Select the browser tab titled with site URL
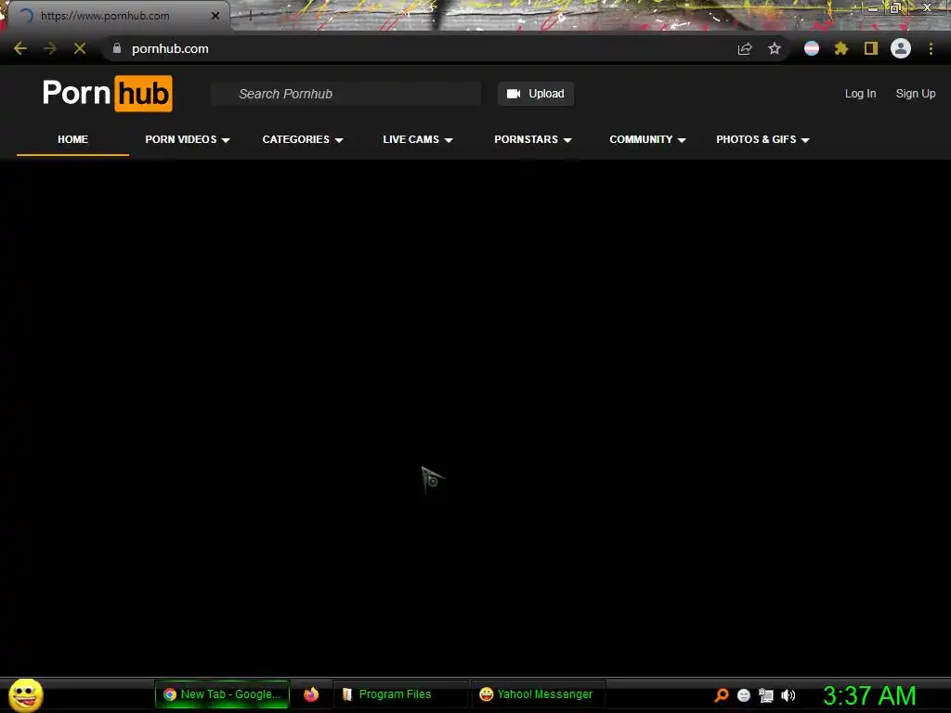The width and height of the screenshot is (951, 713). tap(119, 16)
